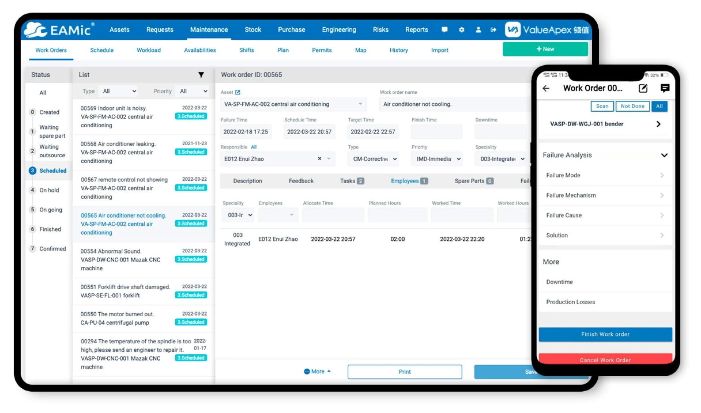Select the All status filter on mobile
This screenshot has width=701, height=413.
(x=659, y=106)
